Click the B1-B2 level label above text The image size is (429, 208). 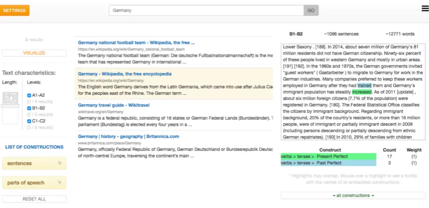(296, 34)
